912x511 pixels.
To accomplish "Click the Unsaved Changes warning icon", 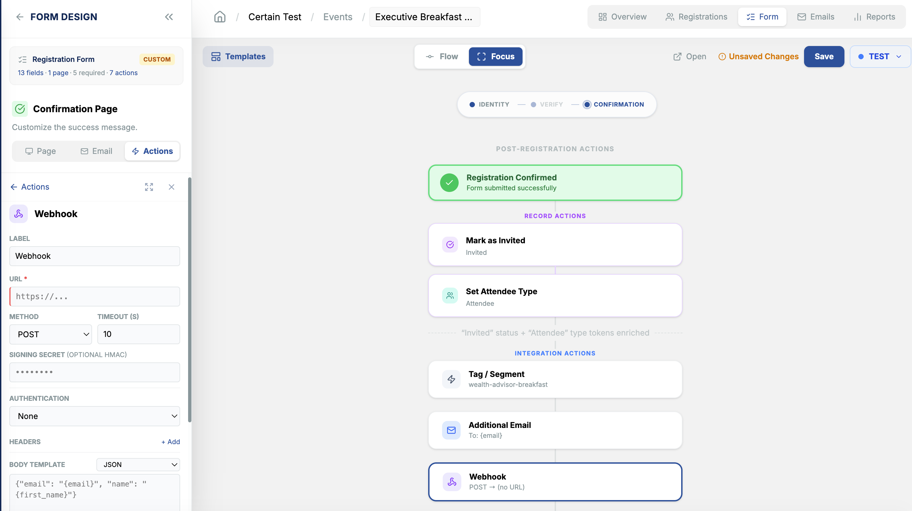I will (722, 57).
